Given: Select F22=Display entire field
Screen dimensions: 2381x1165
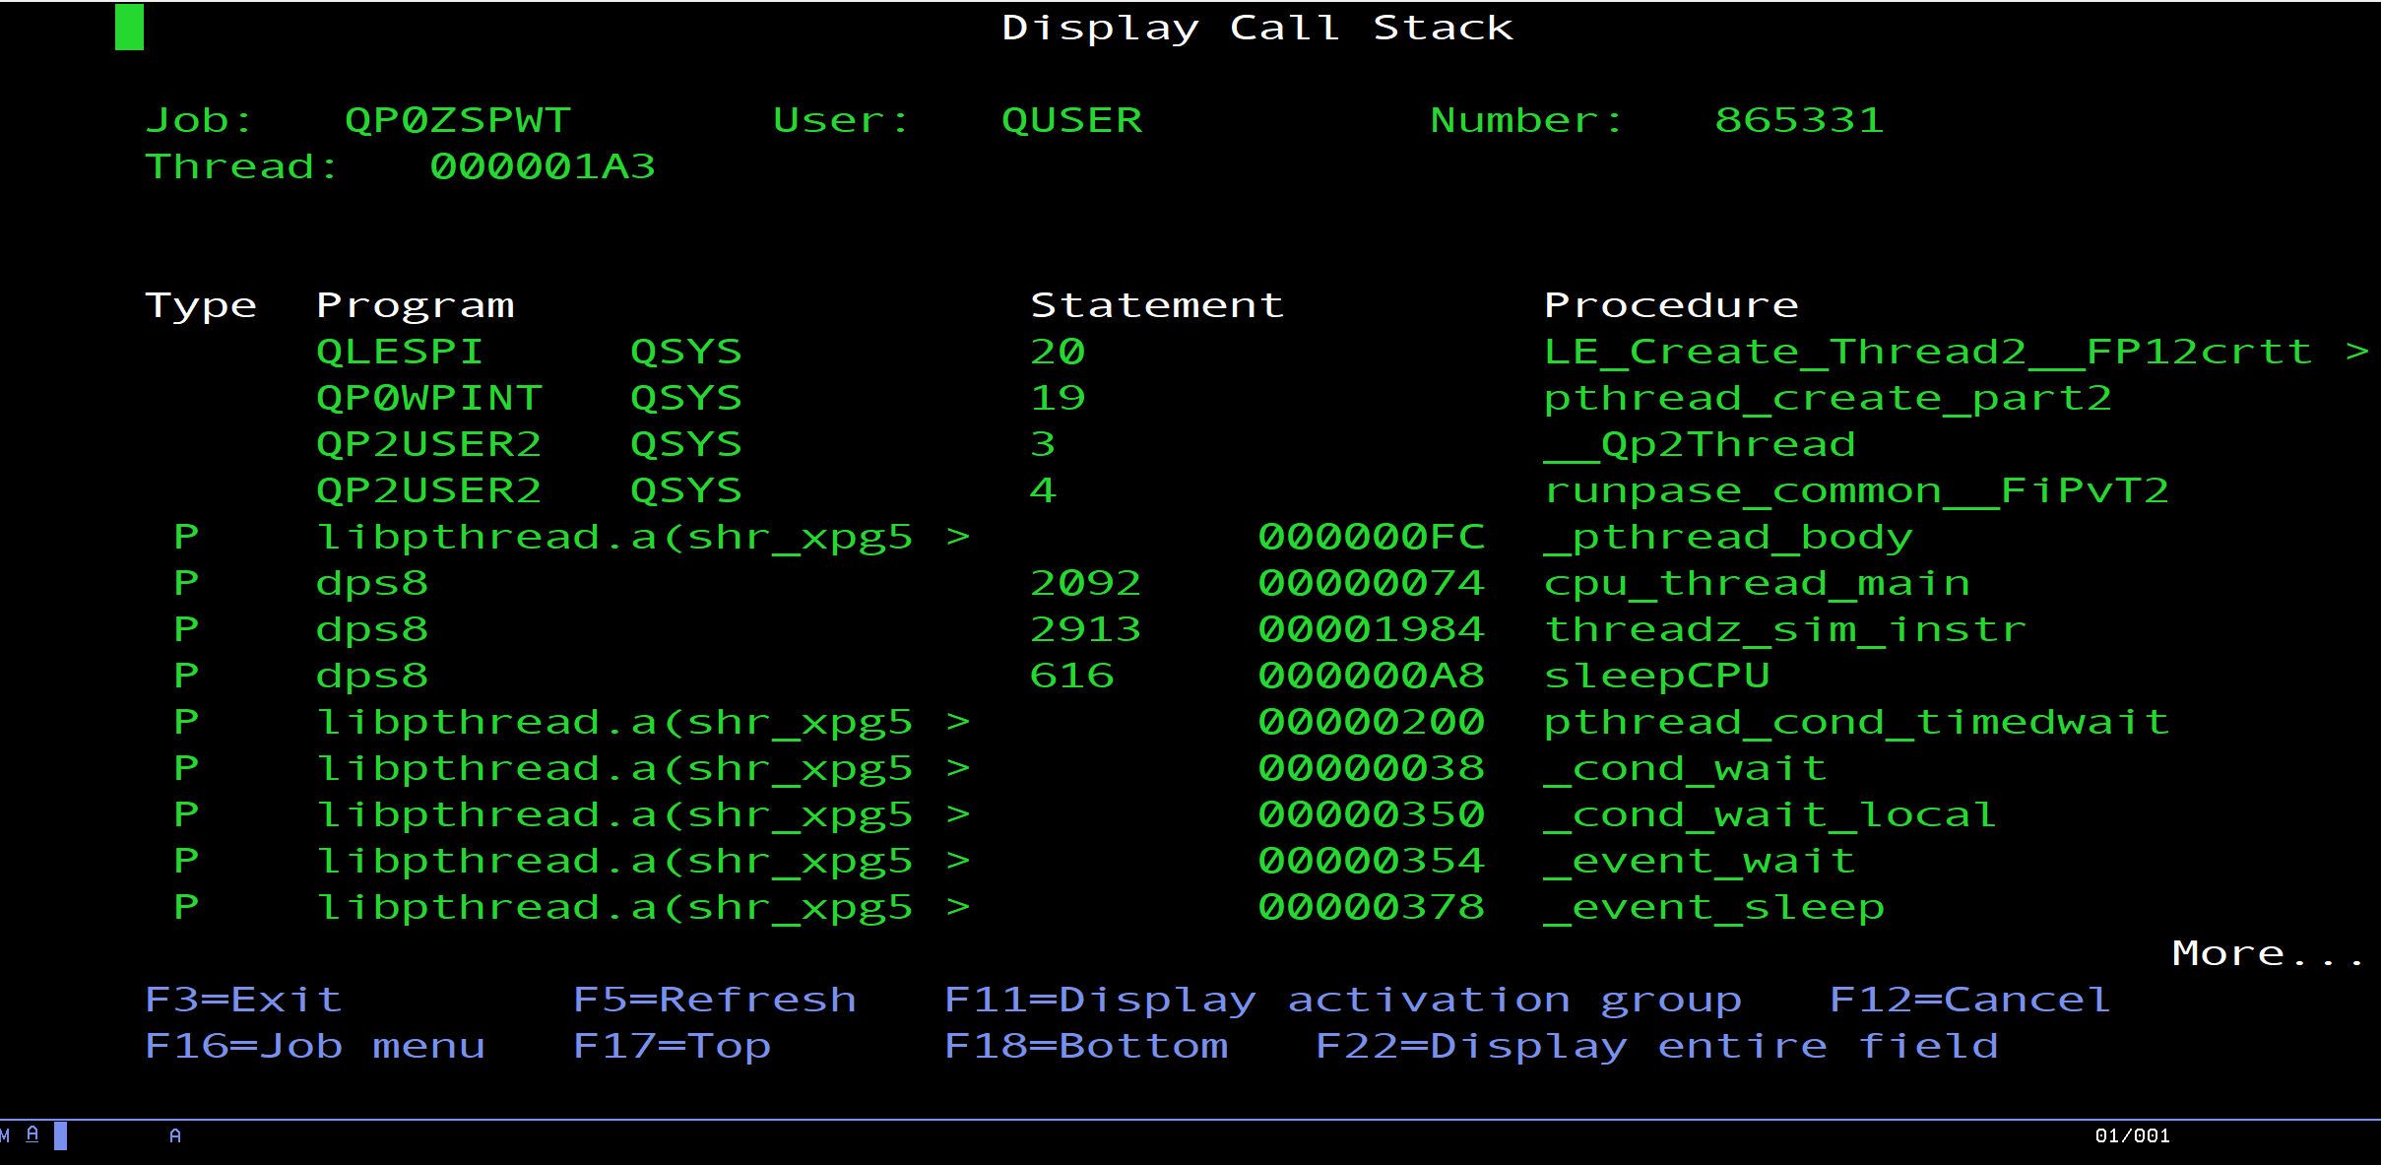Looking at the screenshot, I should coord(1656,1046).
